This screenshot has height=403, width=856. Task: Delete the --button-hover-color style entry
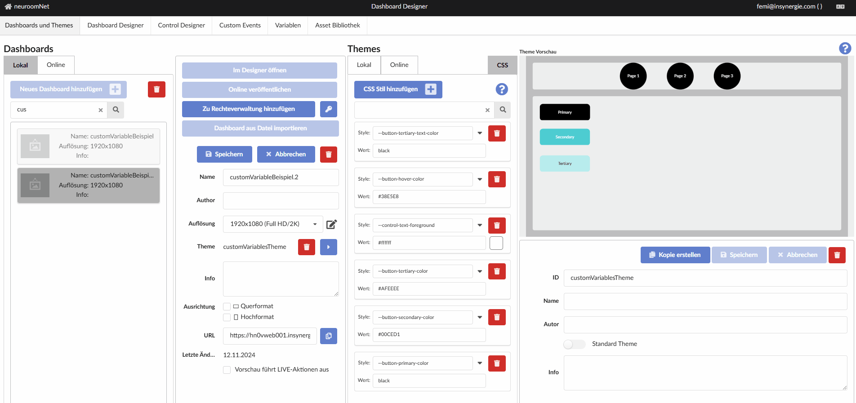click(496, 179)
